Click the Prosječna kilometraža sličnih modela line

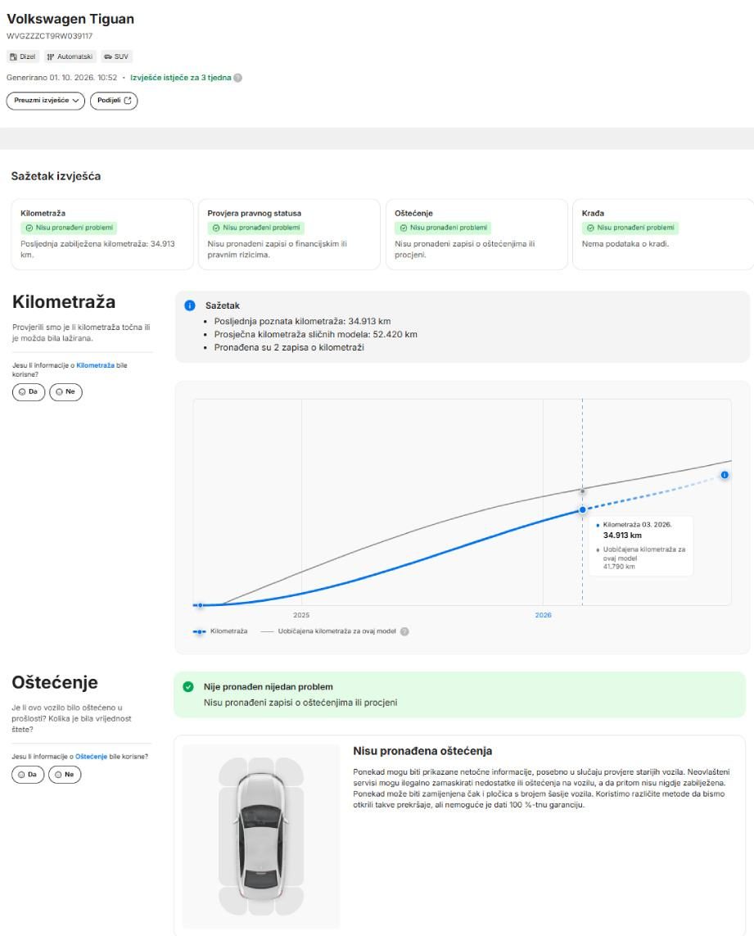coord(316,334)
